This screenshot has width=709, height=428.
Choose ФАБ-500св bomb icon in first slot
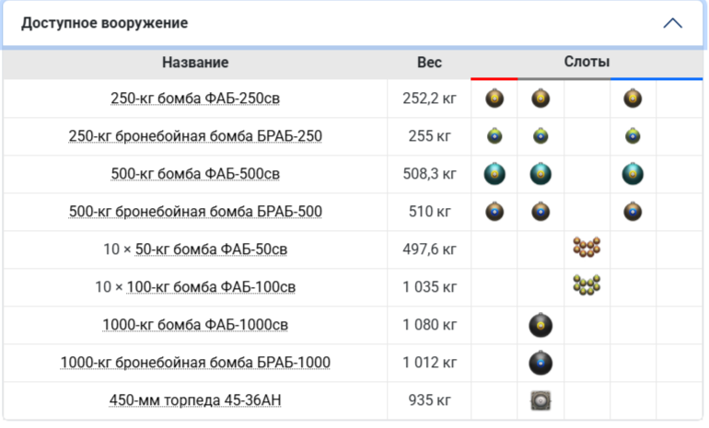tap(494, 174)
